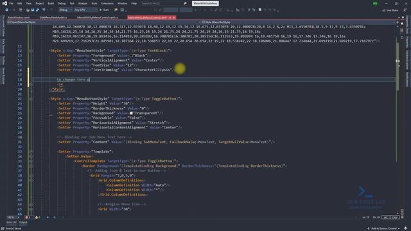
Task: Click the navigate back arrow in status strip
Action: [x=48, y=218]
